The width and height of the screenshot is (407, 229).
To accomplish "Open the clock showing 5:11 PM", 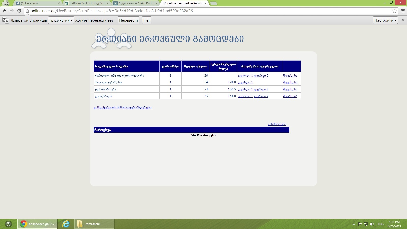I will pos(394,224).
